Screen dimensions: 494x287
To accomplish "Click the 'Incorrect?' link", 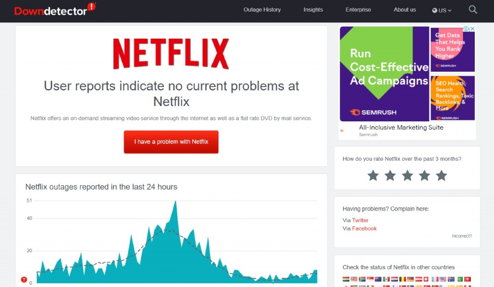I will coord(462,236).
